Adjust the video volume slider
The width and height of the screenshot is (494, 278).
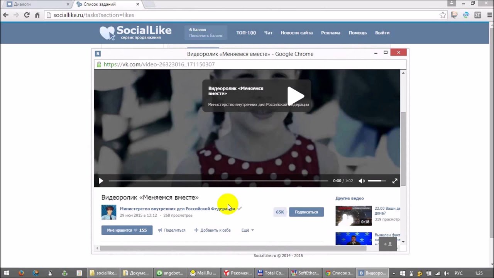click(377, 181)
